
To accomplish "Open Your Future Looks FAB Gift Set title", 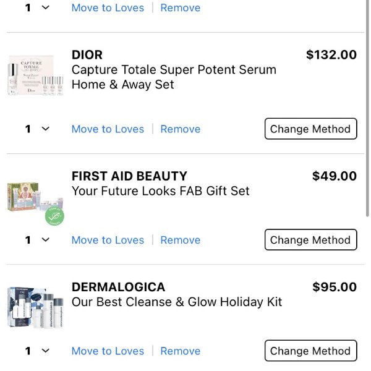I will point(160,191).
